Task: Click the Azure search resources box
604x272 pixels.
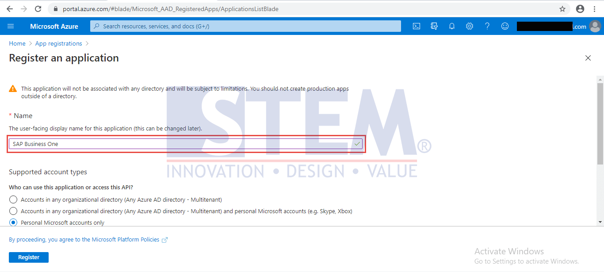Action: point(246,26)
